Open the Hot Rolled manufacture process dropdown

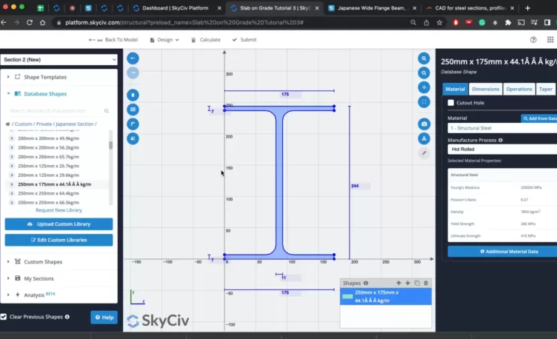(502, 149)
